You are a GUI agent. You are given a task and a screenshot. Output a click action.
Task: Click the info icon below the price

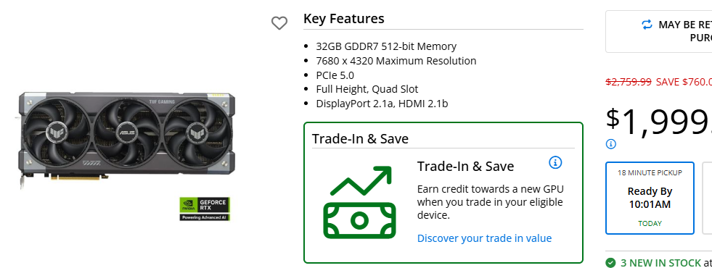click(x=611, y=144)
